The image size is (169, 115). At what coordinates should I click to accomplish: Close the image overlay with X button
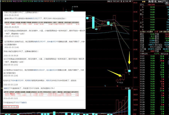point(167,3)
